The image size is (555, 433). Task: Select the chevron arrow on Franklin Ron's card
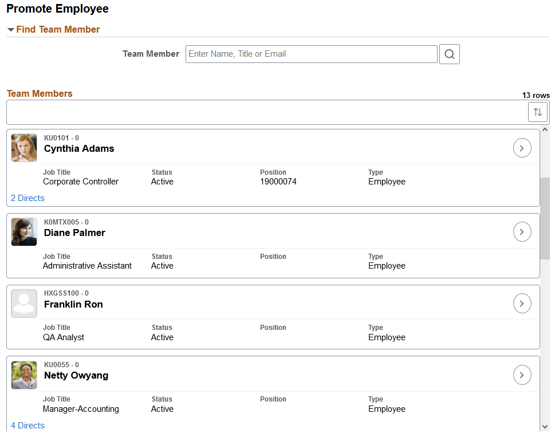tap(522, 303)
